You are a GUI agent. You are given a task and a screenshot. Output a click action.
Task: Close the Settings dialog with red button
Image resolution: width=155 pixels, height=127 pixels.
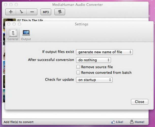click(x=9, y=24)
